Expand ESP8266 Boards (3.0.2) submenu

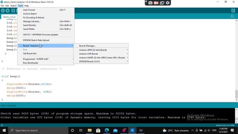pos(101,61)
